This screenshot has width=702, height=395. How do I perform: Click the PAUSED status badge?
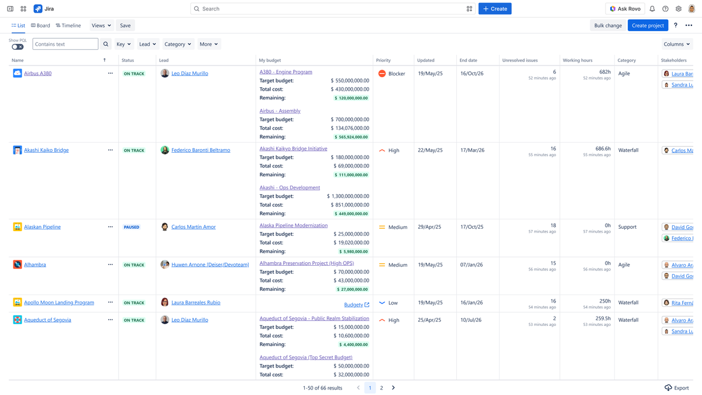pos(132,227)
